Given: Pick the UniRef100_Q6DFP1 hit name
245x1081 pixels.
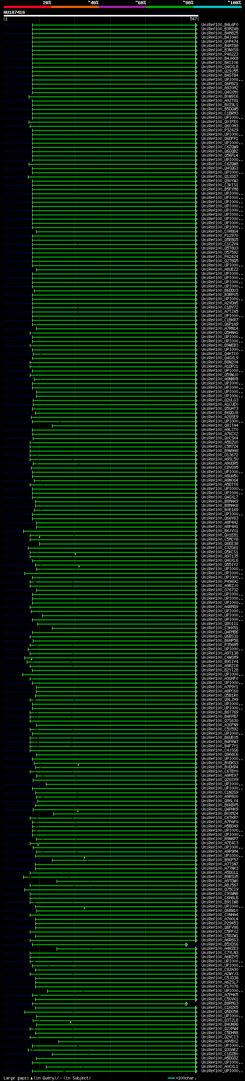Looking at the screenshot, I should click(x=219, y=138).
